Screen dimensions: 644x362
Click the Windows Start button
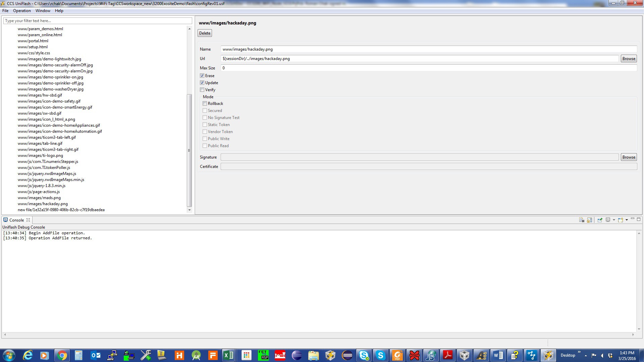9,355
